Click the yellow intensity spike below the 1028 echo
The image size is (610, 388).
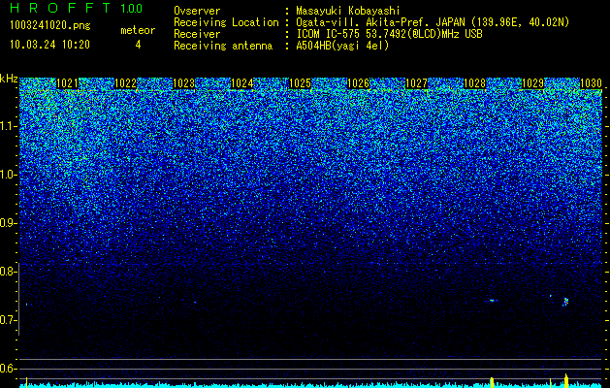click(x=492, y=382)
